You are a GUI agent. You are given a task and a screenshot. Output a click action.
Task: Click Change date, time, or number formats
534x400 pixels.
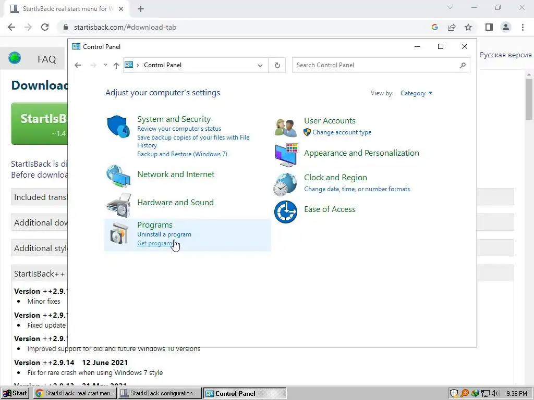point(357,189)
